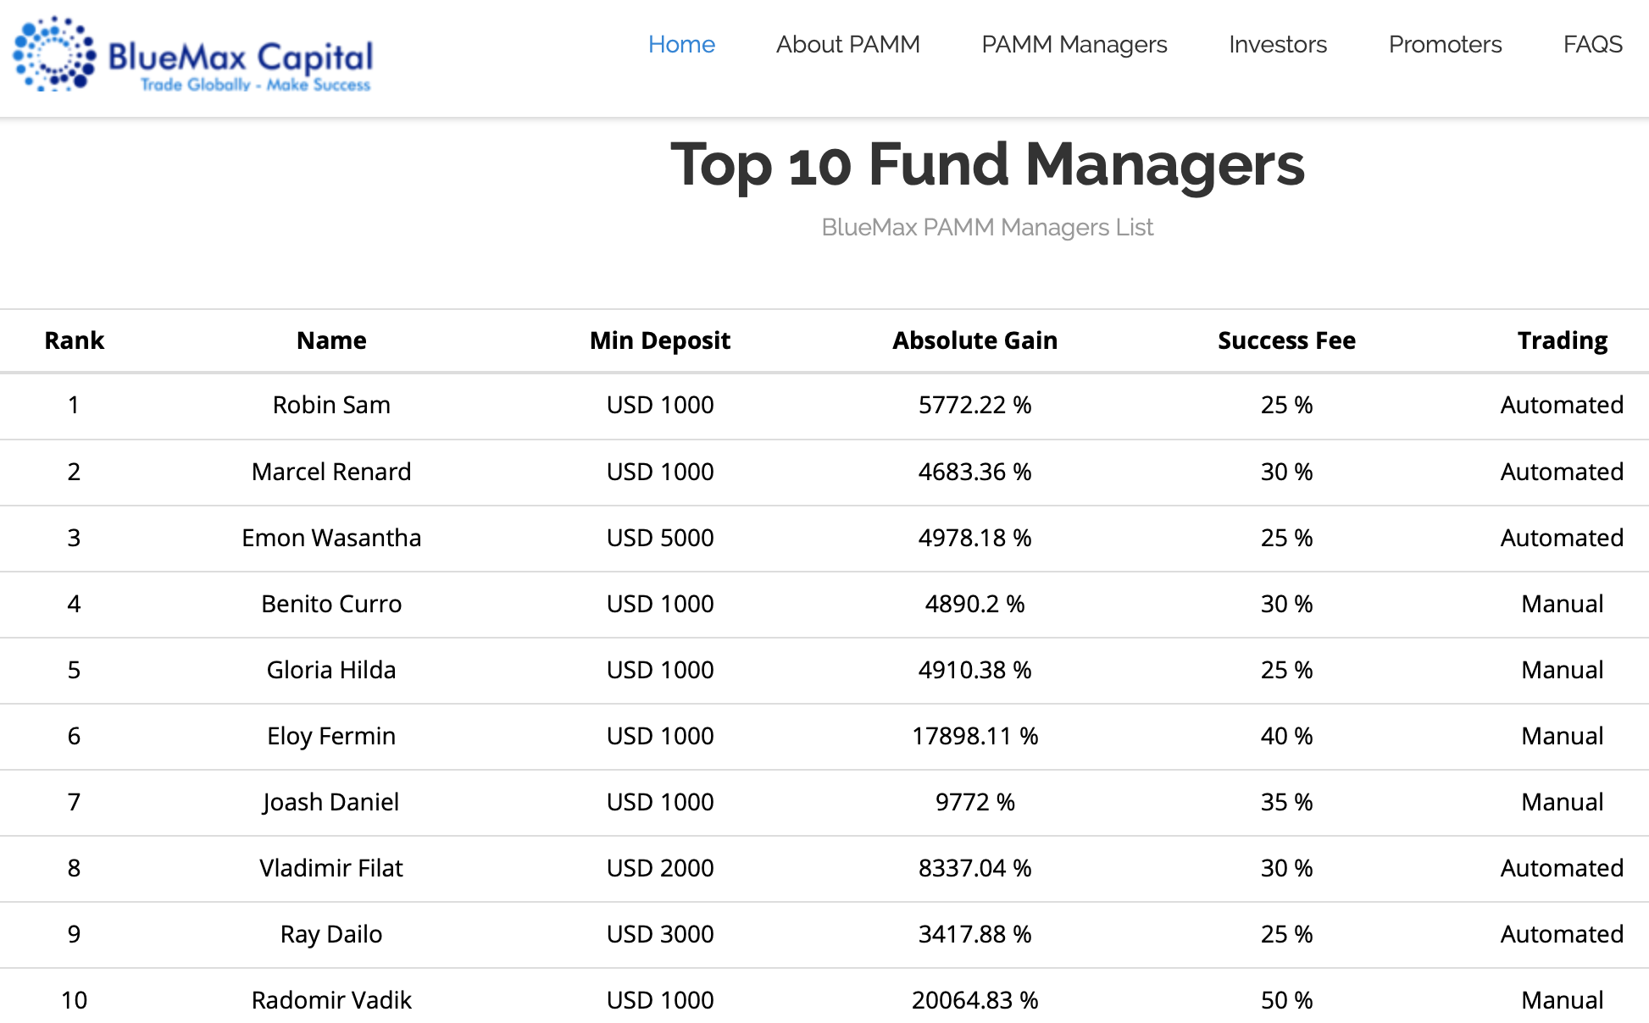The height and width of the screenshot is (1023, 1649).
Task: Select the name Benito Curro
Action: click(x=331, y=604)
